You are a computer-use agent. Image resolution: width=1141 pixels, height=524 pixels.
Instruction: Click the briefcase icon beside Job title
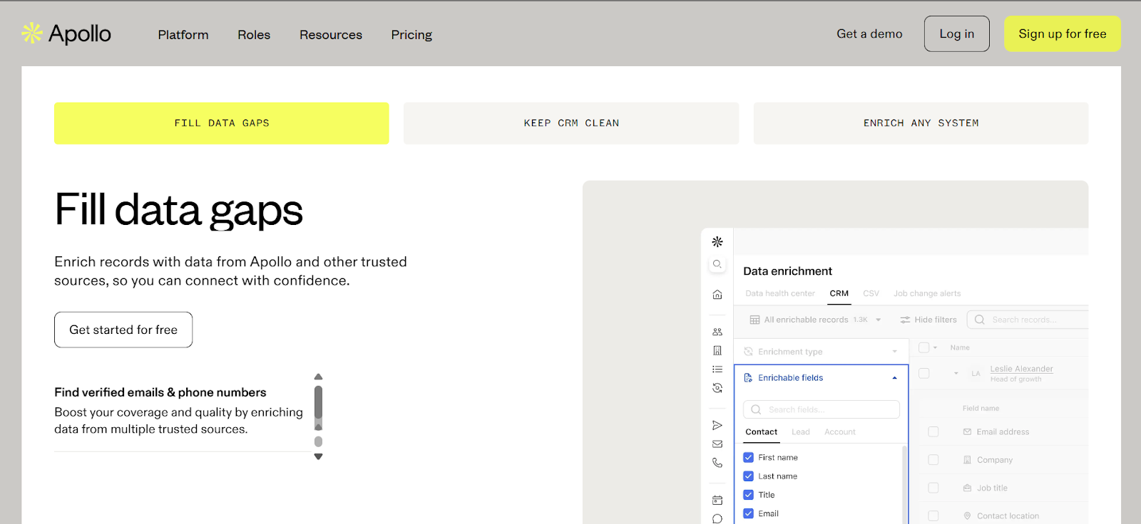tap(967, 488)
